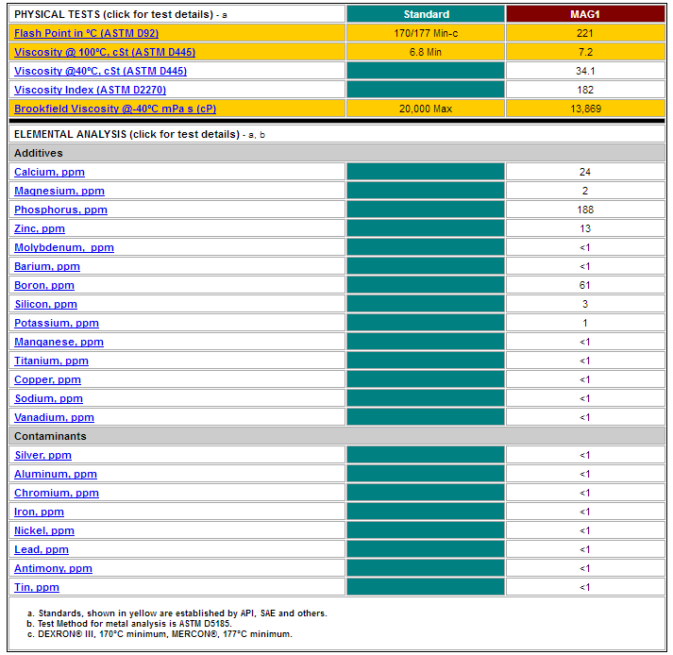Open the Chromium, ppm link
This screenshot has width=673, height=655.
(x=57, y=493)
